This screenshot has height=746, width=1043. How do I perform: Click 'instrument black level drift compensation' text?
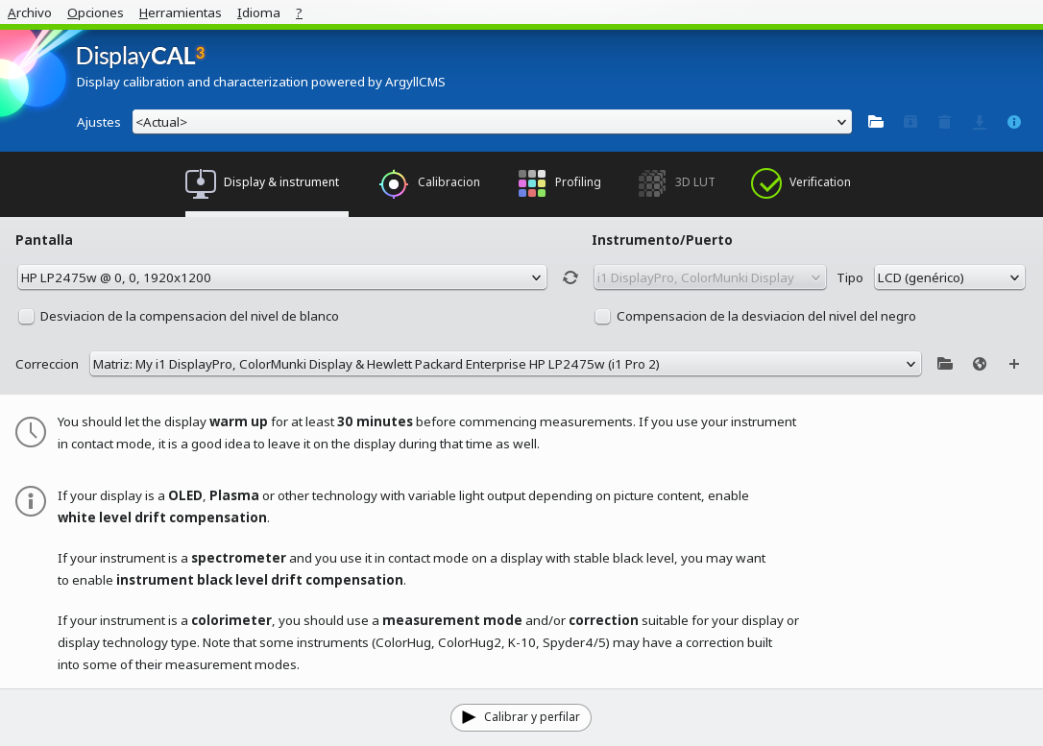[259, 580]
